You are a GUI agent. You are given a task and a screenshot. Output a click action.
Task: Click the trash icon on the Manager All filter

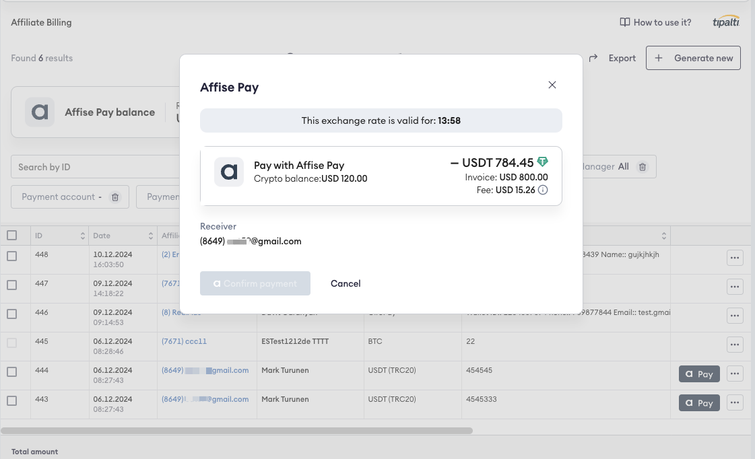[643, 166]
